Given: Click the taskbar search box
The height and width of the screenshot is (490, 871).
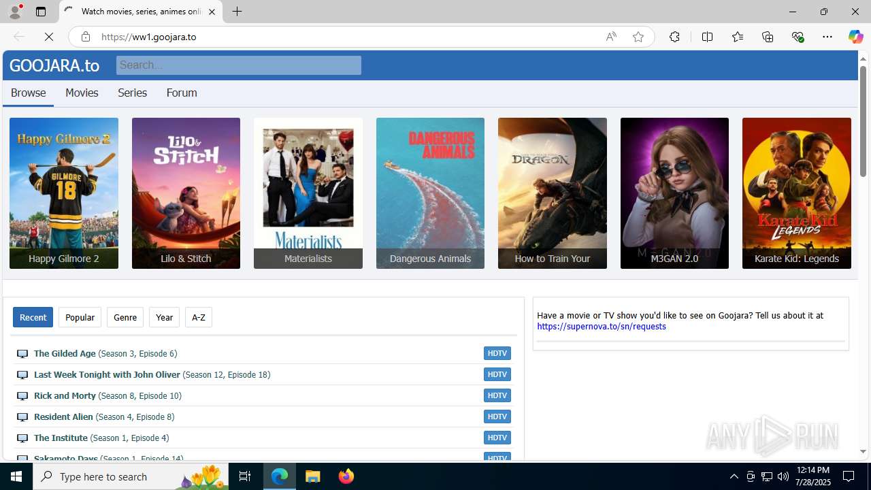Looking at the screenshot, I should (x=131, y=476).
